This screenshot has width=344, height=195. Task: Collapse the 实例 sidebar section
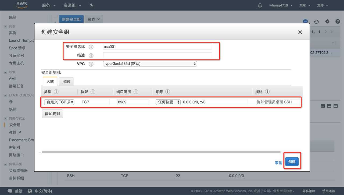tap(5, 27)
